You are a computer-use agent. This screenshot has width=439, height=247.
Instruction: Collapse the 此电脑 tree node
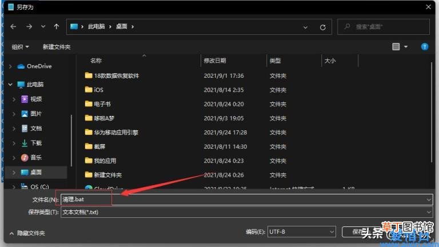(10, 84)
